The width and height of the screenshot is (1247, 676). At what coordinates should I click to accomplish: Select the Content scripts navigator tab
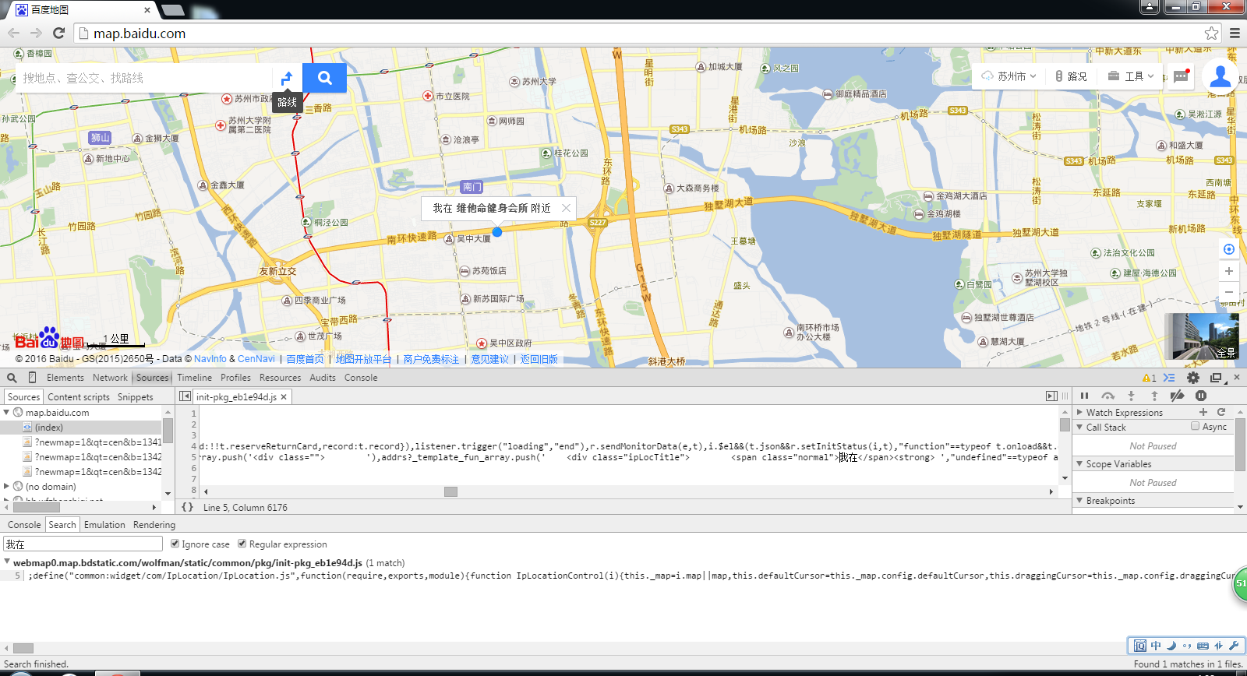coord(79,396)
